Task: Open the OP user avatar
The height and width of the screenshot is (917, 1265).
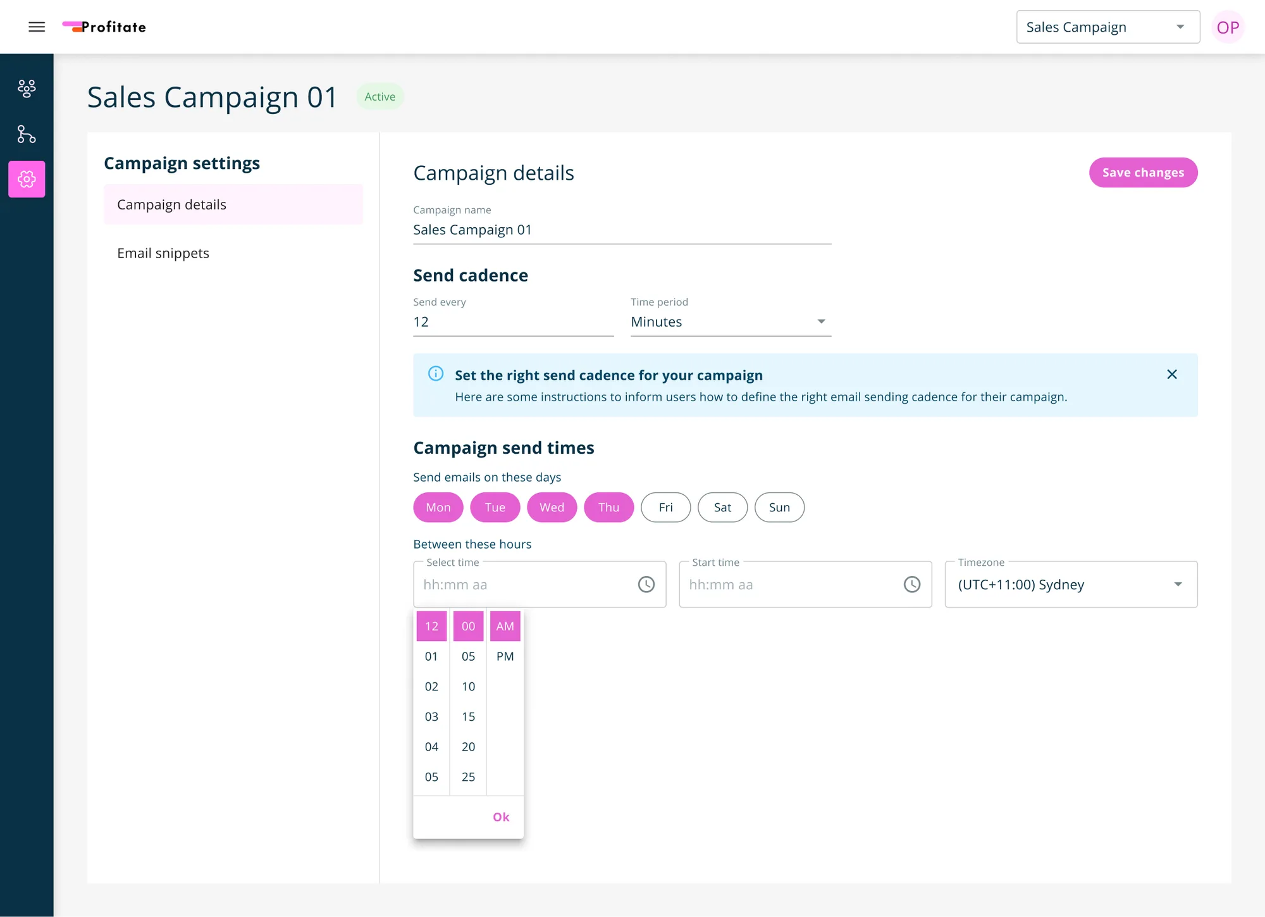Action: pos(1228,27)
